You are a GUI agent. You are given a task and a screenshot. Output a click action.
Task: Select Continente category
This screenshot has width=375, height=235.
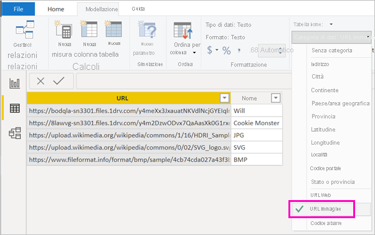[x=325, y=90]
